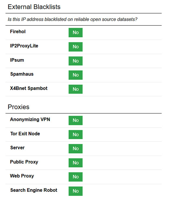This screenshot has height=197, width=189.
Task: Select the X4Bnet Spambot label
Action: coord(29,88)
